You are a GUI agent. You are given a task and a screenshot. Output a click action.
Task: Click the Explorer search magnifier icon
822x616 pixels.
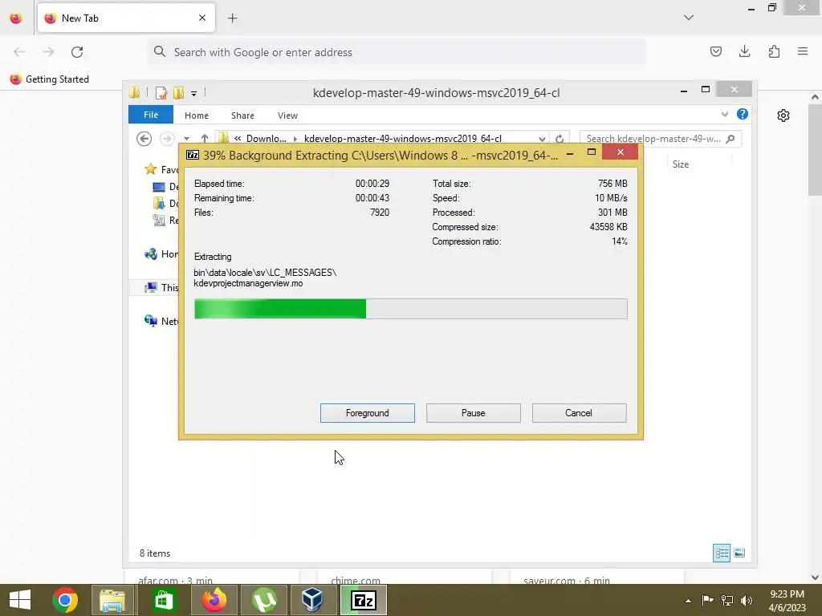point(730,139)
